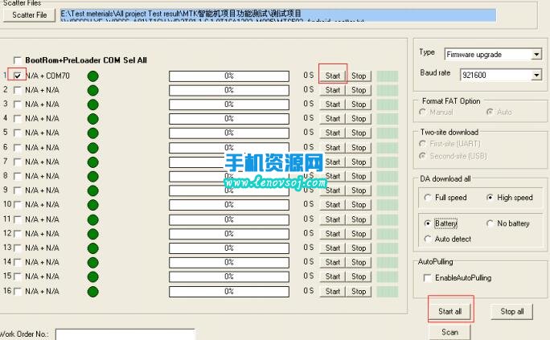
Task: Click the green status indicator in row 1
Action: tap(93, 76)
